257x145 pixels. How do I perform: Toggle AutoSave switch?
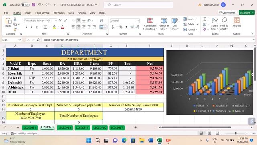[x=25, y=5]
